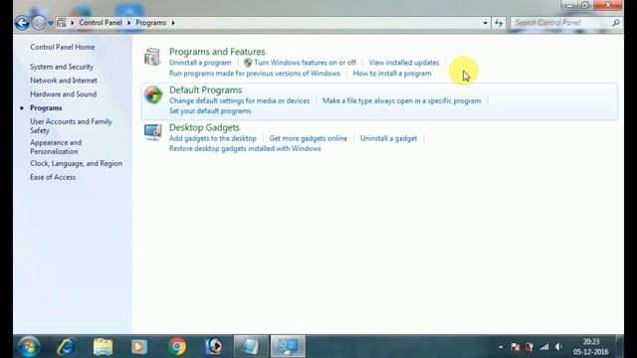This screenshot has height=358, width=637.
Task: Open the Action Center flag icon
Action: (516, 347)
